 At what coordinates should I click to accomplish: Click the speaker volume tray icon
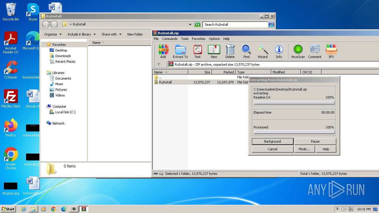coord(344,209)
